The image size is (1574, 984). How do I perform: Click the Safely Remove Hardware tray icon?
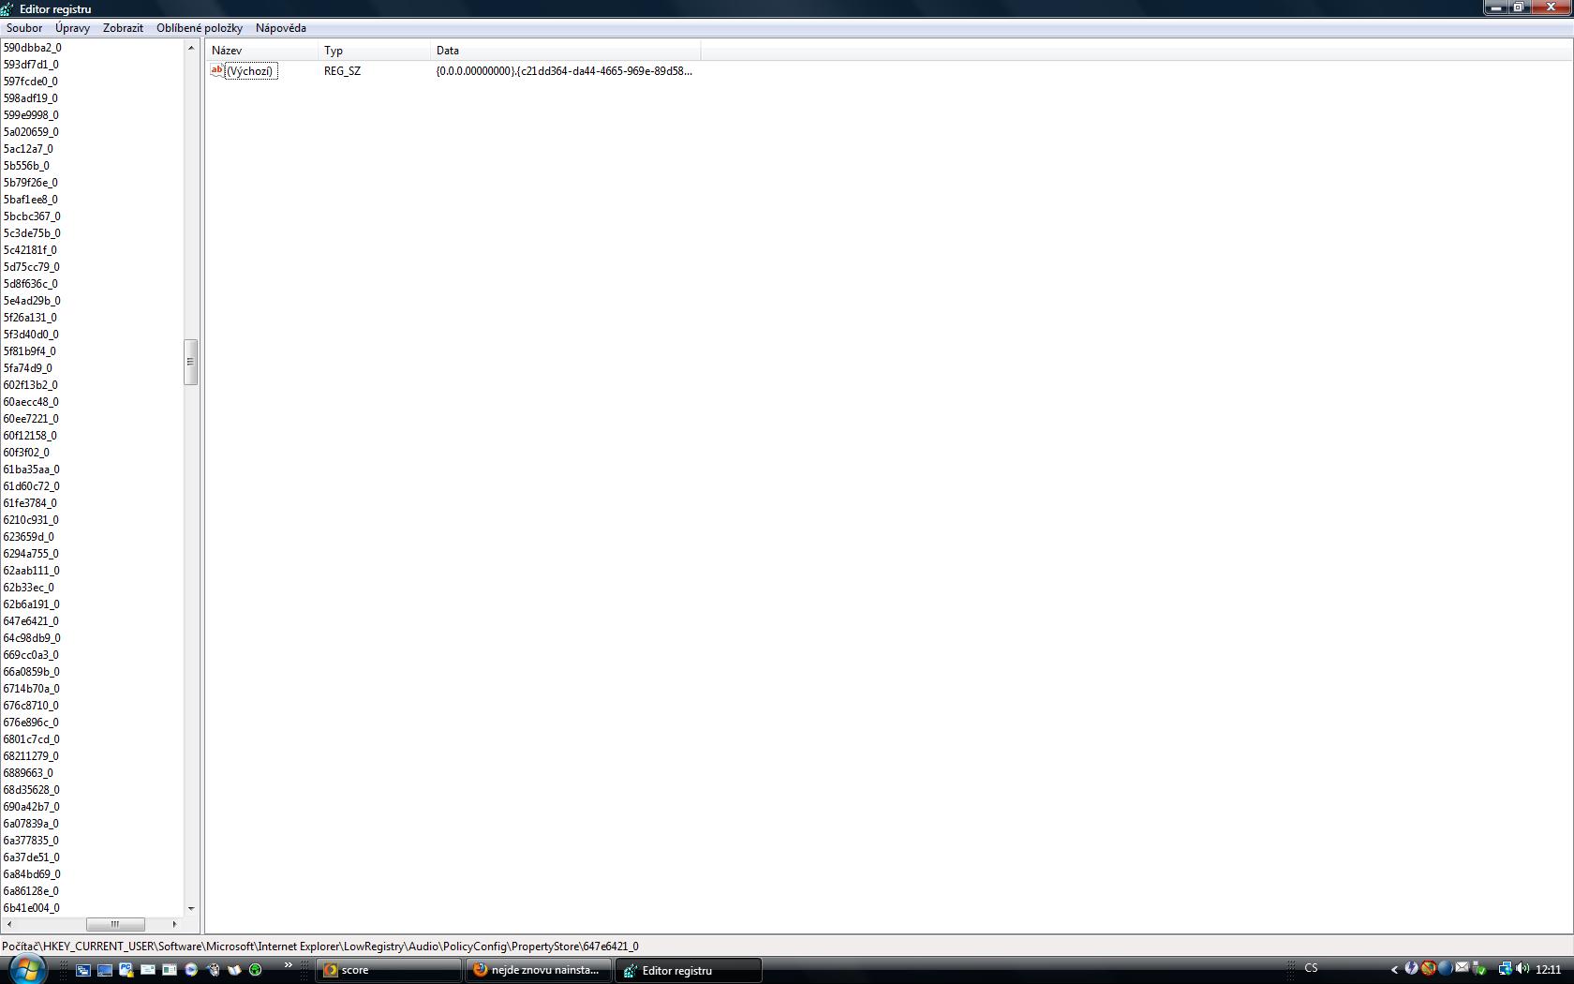(x=1480, y=968)
